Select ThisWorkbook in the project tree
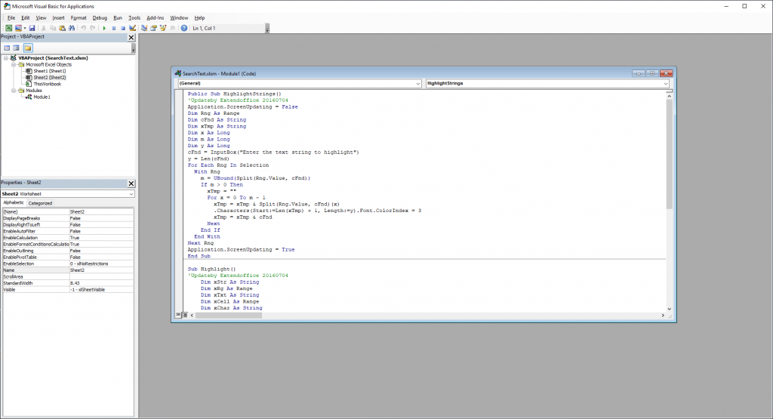Viewport: 773px width, 419px height. point(47,84)
